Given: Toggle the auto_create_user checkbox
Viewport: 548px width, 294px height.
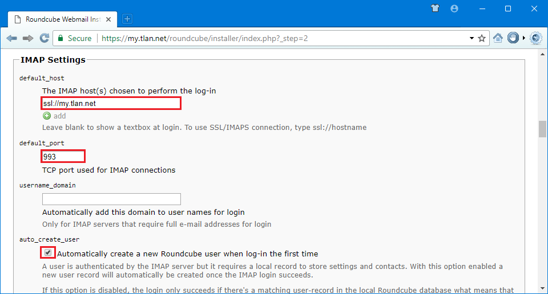Looking at the screenshot, I should 48,252.
